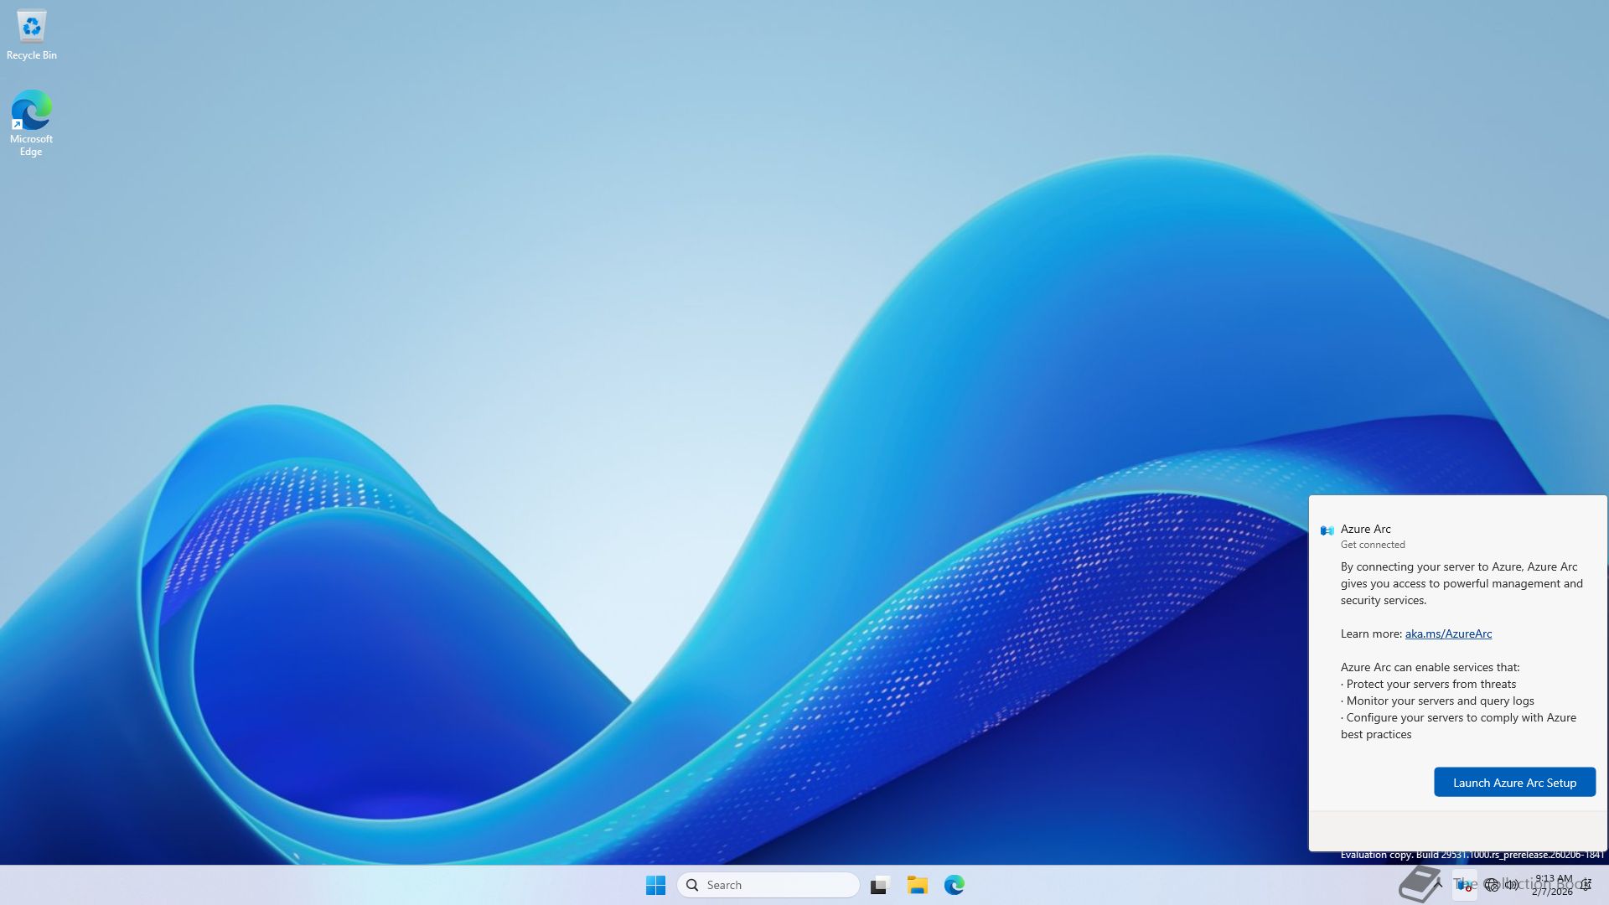Click the Azure Arc system tray icon
Screen dimensions: 1609x905
1464,885
